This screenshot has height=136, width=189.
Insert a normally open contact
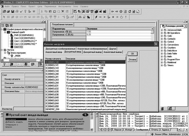click(x=8, y=17)
